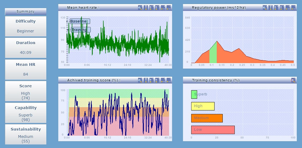
Task: Shrink horizontal scale in Regulatory power chart
Action: point(293,8)
